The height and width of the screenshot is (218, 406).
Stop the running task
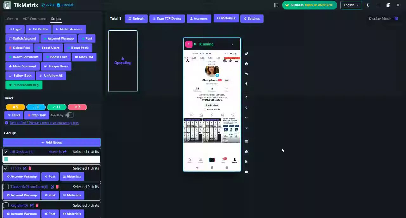pos(36,115)
